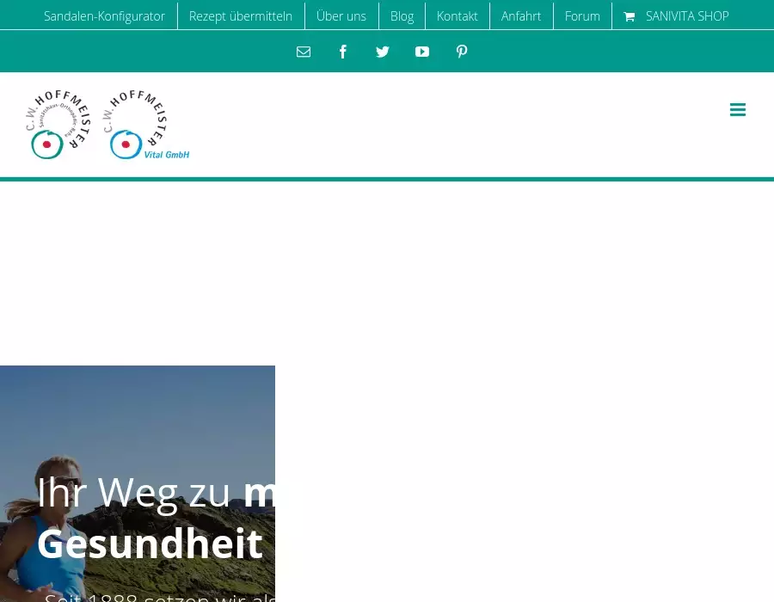The image size is (774, 602).
Task: Visit the Twitter profile icon
Action: pyautogui.click(x=383, y=52)
